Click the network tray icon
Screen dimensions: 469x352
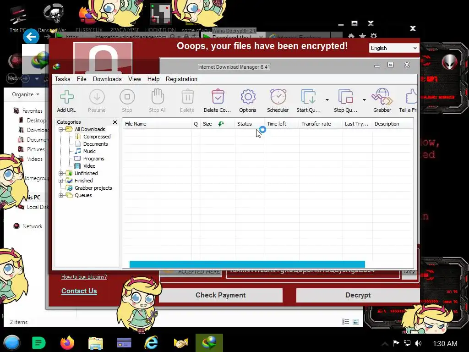click(x=407, y=343)
